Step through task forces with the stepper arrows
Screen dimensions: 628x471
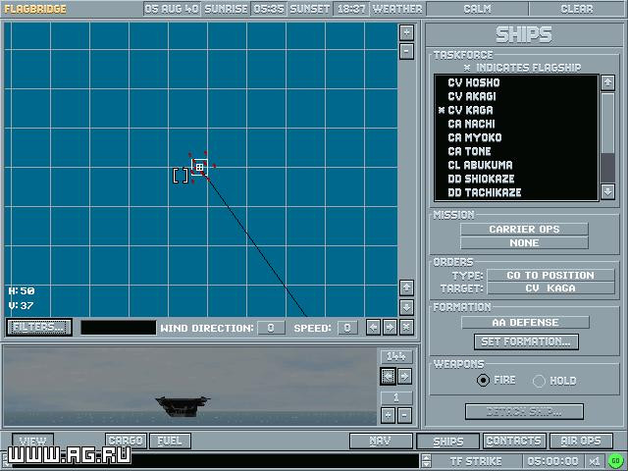coord(426,461)
